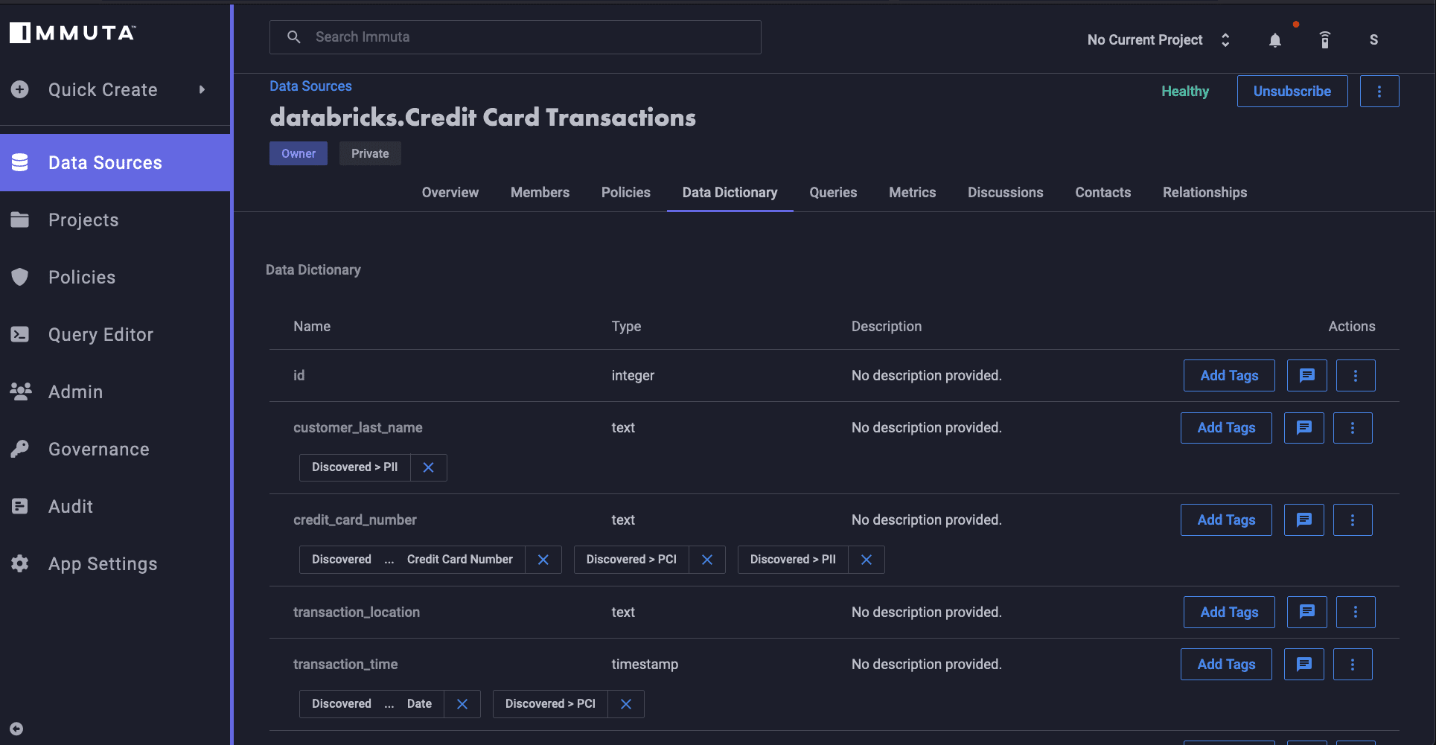The image size is (1436, 745).
Task: Add Tags to transaction_time column
Action: click(1226, 665)
